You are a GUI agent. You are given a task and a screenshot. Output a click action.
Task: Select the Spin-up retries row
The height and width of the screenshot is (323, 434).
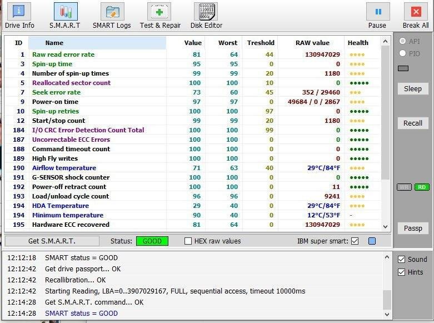192,111
